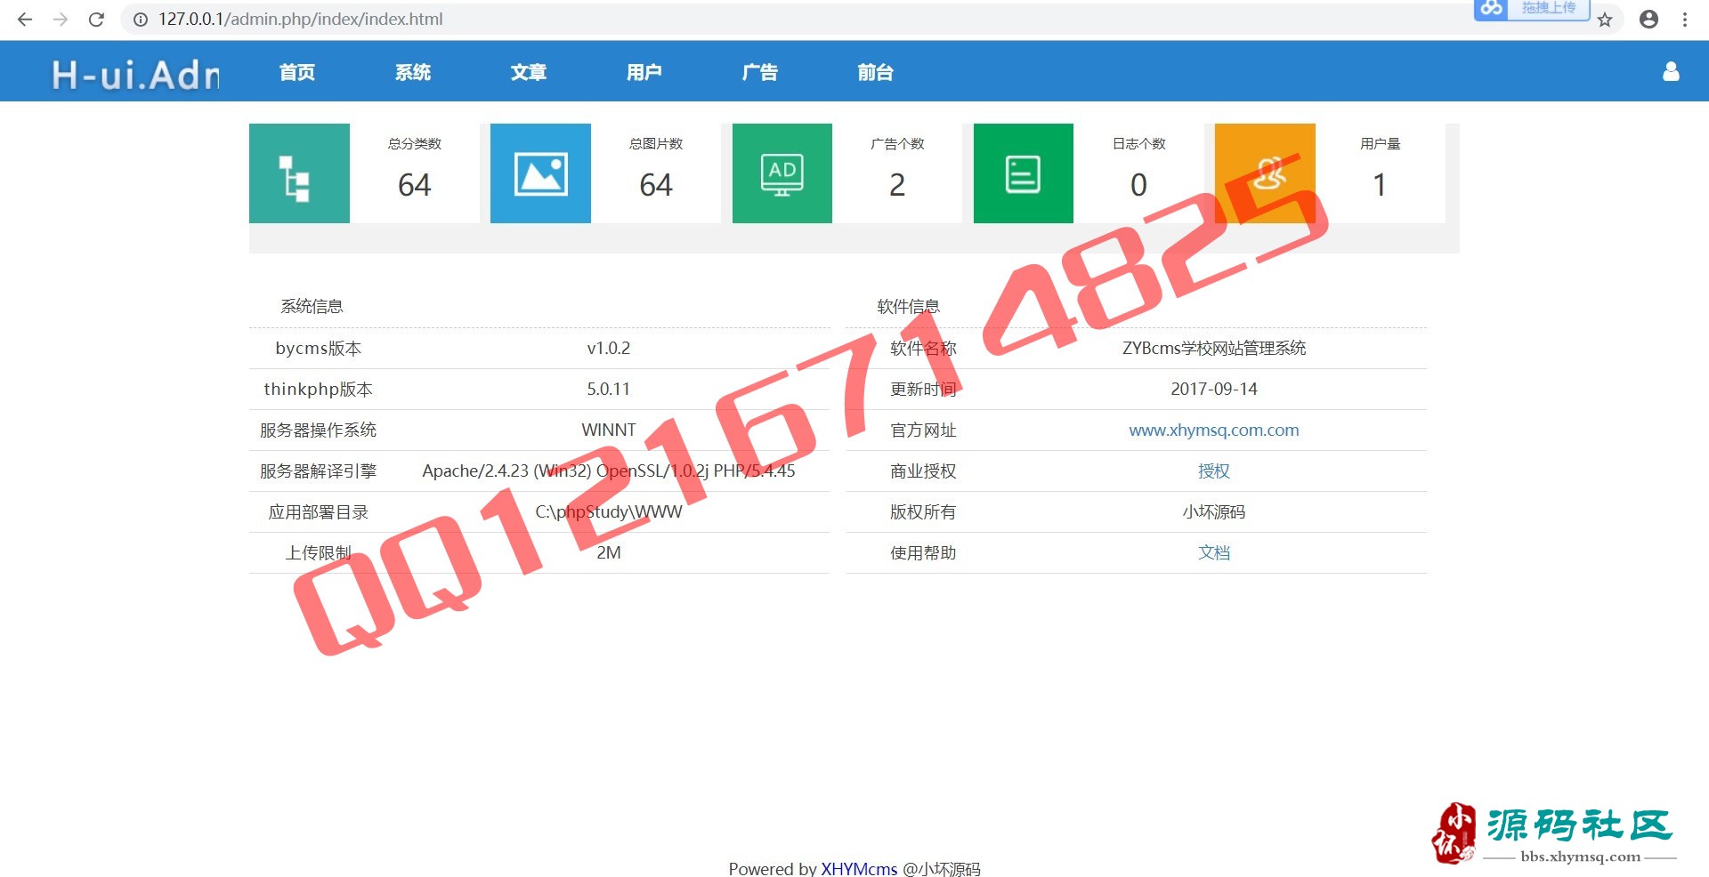Image resolution: width=1709 pixels, height=877 pixels.
Task: Click the 授权 license link
Action: click(x=1214, y=471)
